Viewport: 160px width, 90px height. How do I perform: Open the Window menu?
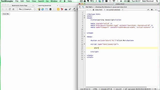click(x=54, y=1)
